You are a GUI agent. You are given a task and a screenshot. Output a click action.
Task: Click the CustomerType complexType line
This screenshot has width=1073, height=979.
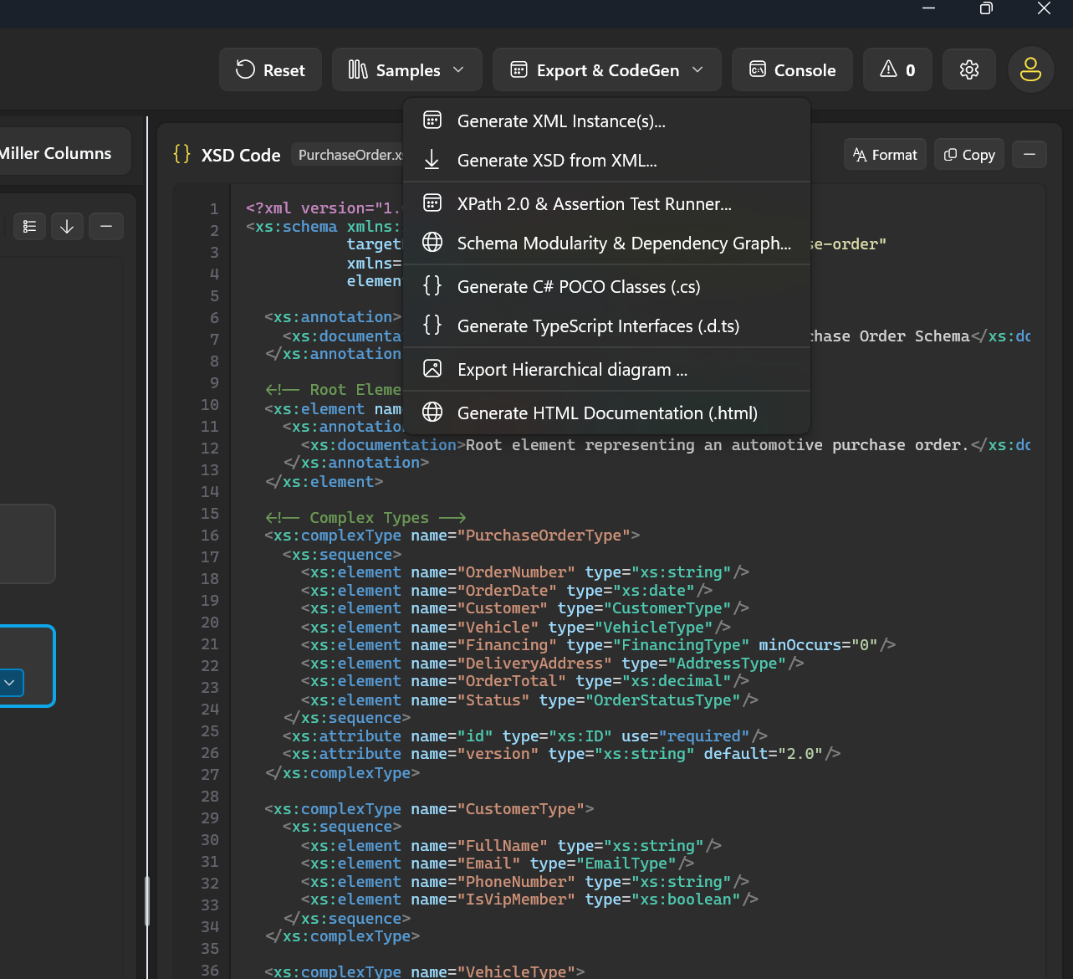(429, 809)
